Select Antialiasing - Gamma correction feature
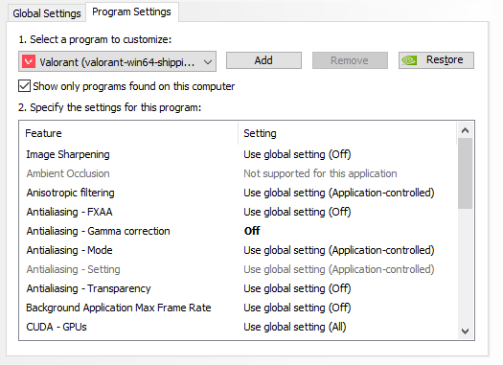 pos(98,231)
